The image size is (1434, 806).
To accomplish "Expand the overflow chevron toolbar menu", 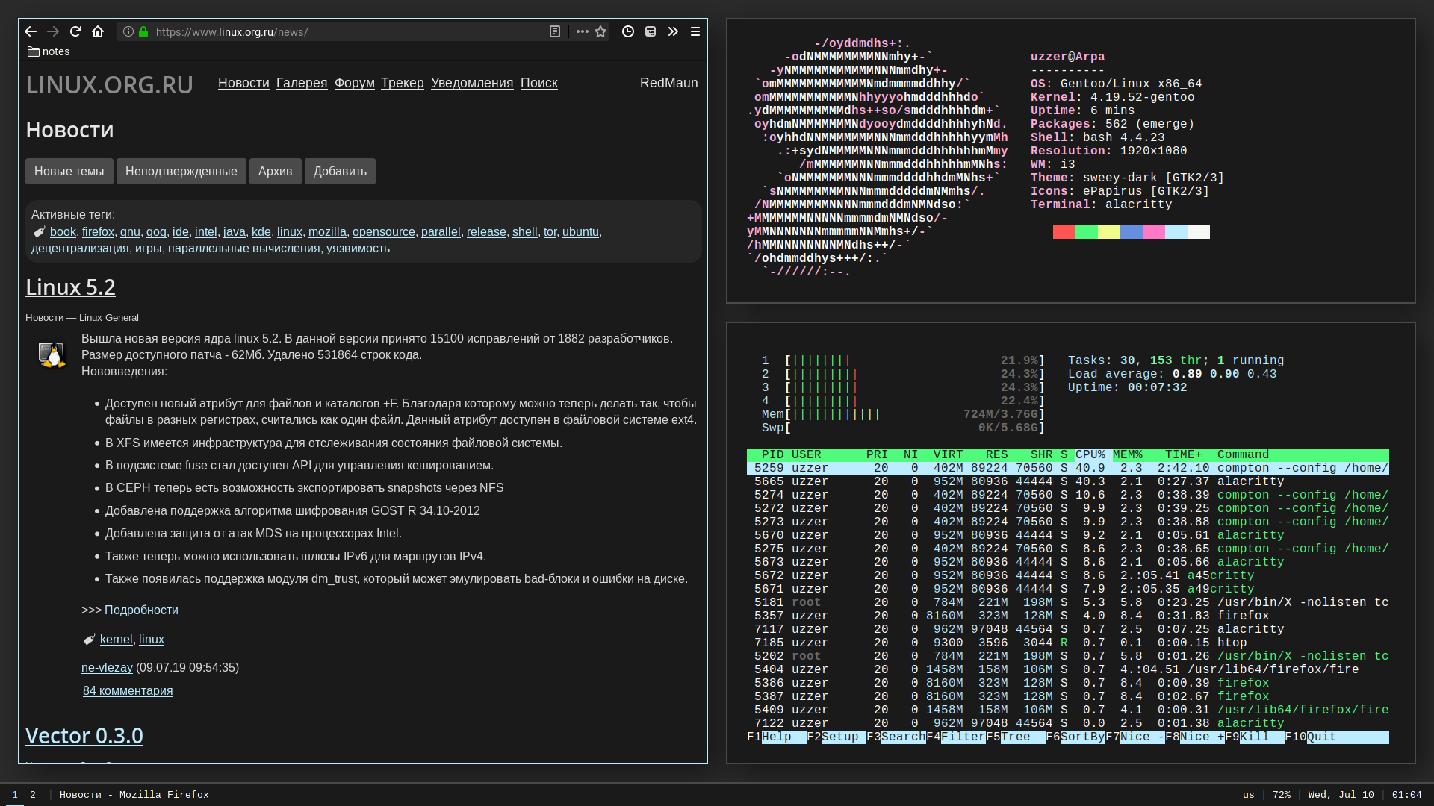I will coord(673,31).
